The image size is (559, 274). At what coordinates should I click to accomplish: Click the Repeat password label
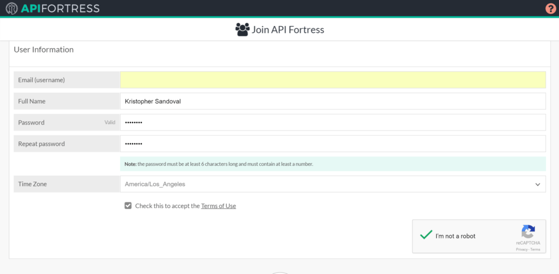(x=41, y=144)
